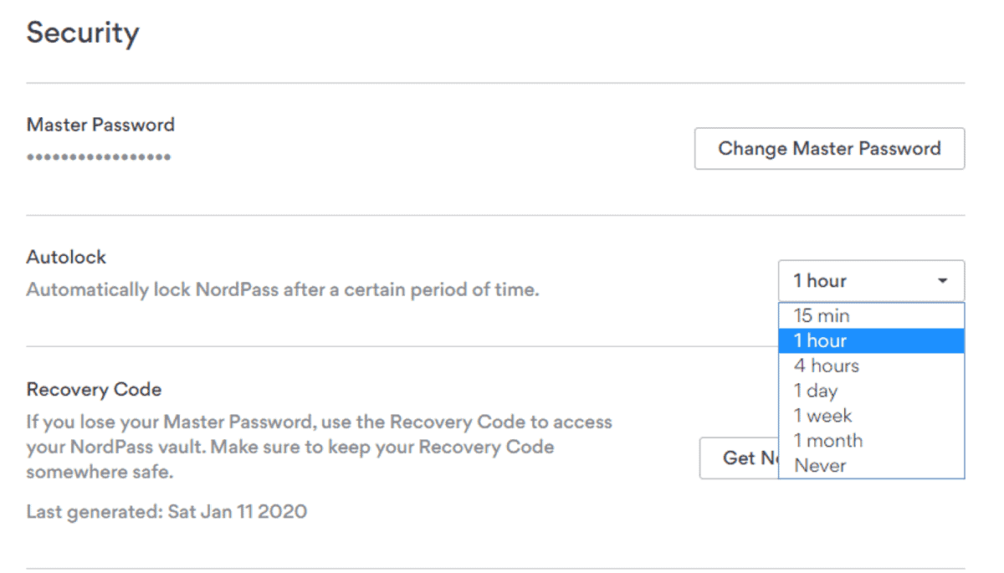The height and width of the screenshot is (573, 1004).
Task: Choose the highlighted 1 hour option
Action: 871,340
